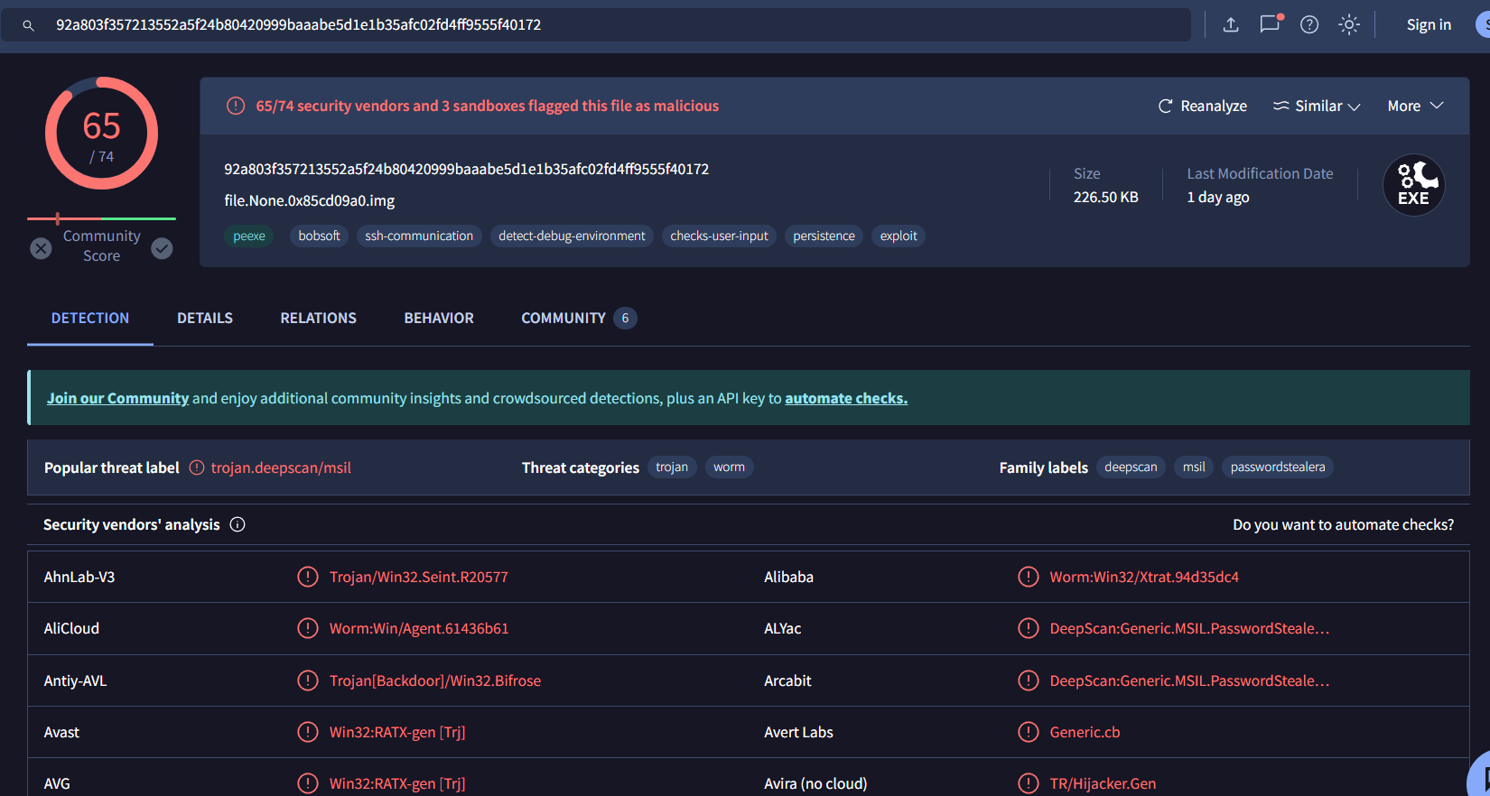The height and width of the screenshot is (796, 1490).
Task: Click file.None.0x85cd09a0.img filename
Action: pyautogui.click(x=309, y=200)
